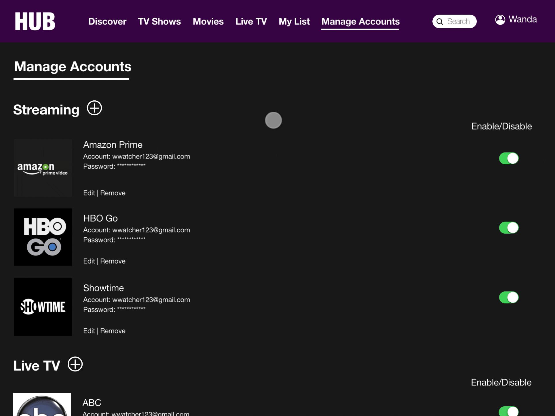
Task: Open the Discover tab
Action: 107,22
